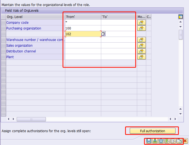Open value help beside the 102 field
Image resolution: width=189 pixels, height=145 pixels.
103,34
